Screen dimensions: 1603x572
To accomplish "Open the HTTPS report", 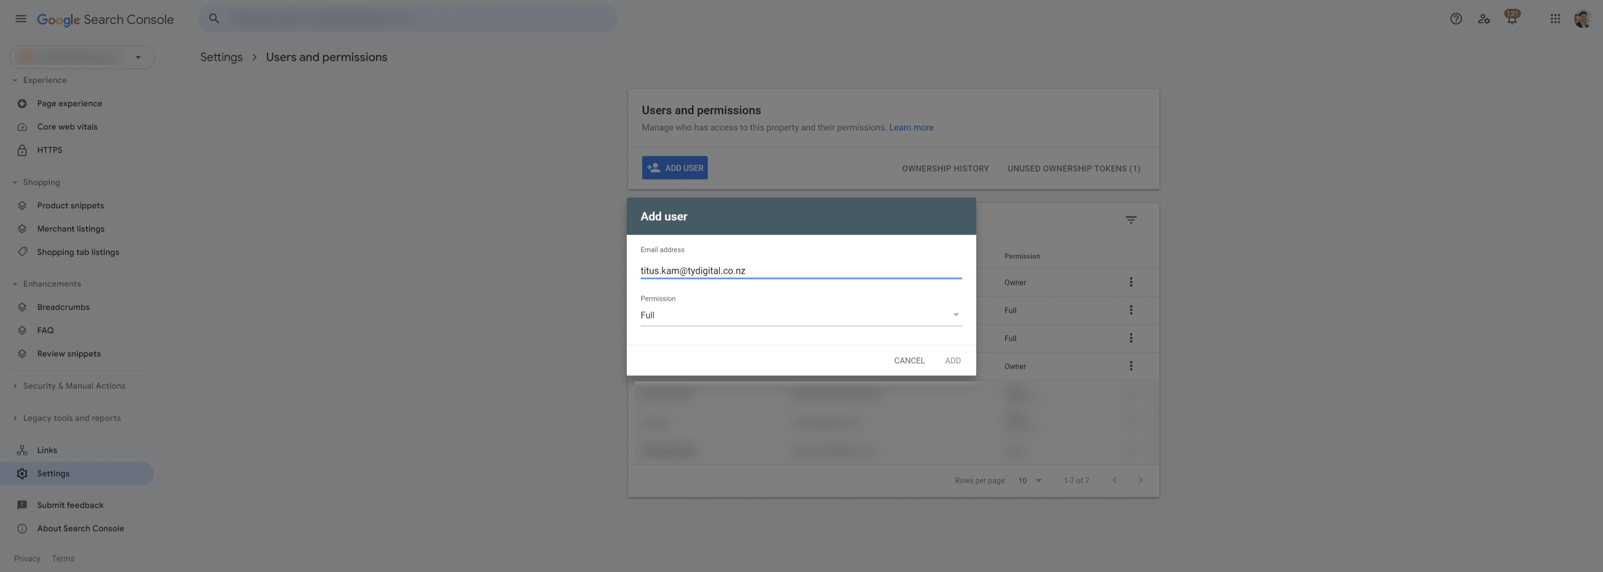I will (49, 150).
